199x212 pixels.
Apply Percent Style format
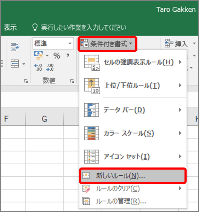57,56
